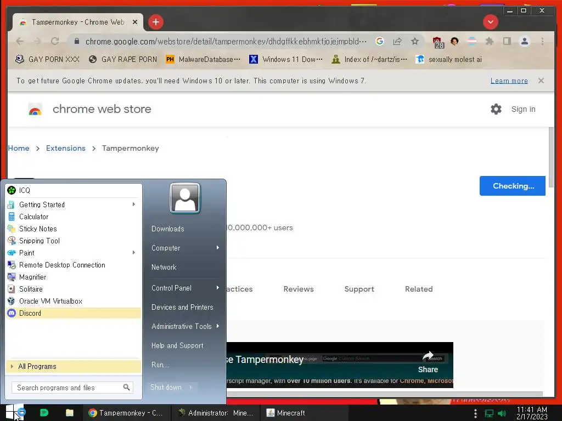This screenshot has height=421, width=562.
Task: Click extension icon with 28 badge
Action: (437, 43)
